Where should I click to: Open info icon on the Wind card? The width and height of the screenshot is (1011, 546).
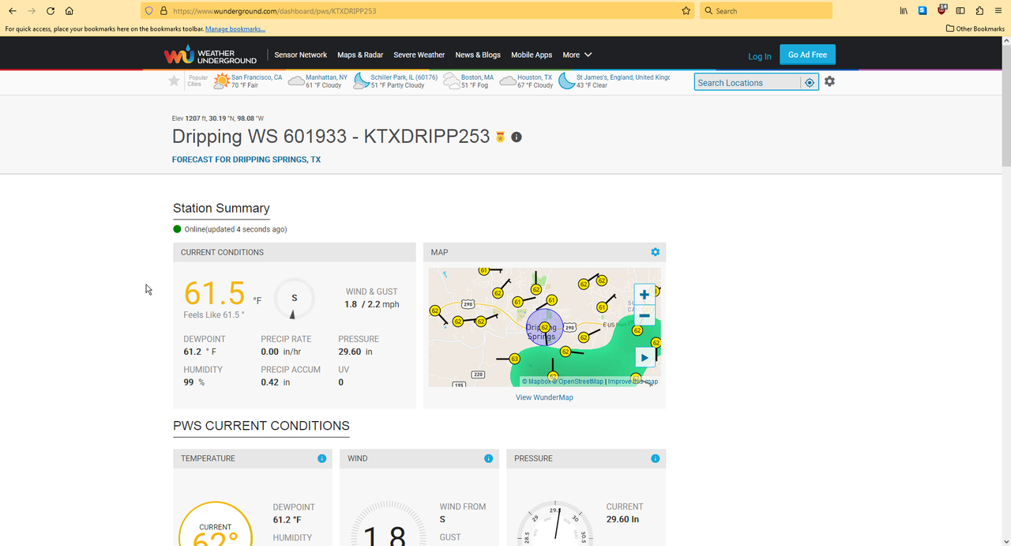[x=488, y=458]
